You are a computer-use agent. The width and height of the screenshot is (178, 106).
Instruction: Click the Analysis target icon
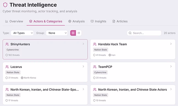(70, 21)
